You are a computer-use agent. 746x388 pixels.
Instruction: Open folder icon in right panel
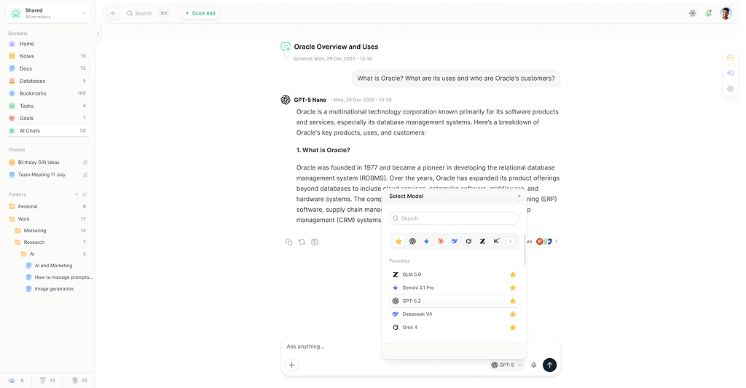pyautogui.click(x=730, y=58)
